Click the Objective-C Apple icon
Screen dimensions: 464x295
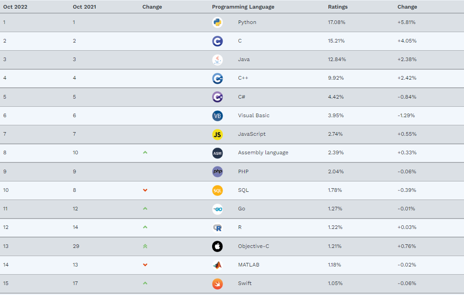click(x=218, y=246)
